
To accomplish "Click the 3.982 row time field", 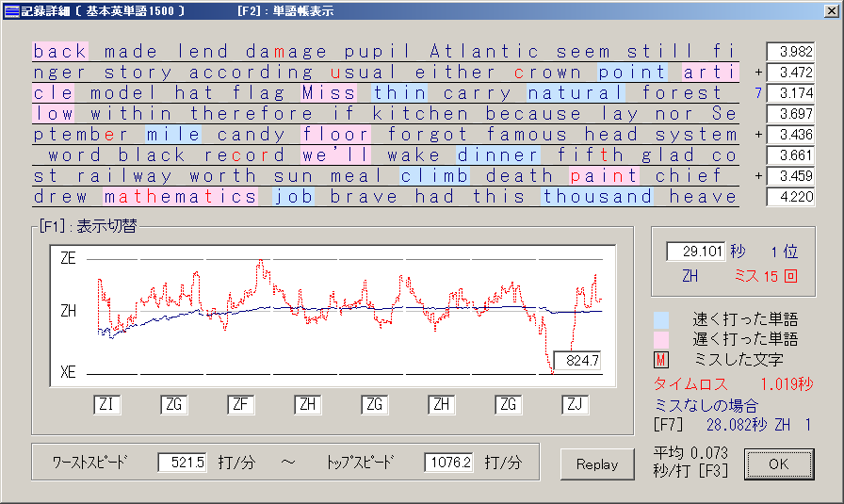I will tap(790, 52).
